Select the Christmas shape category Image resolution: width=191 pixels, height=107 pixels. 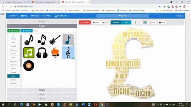(13, 50)
